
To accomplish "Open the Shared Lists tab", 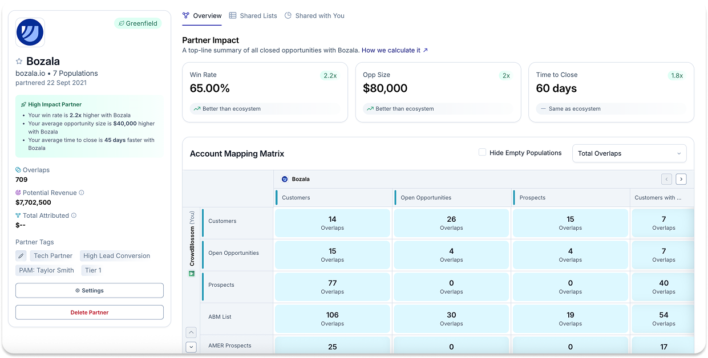I will [x=253, y=16].
